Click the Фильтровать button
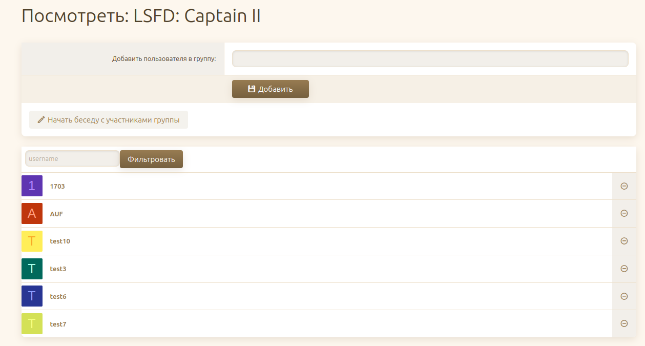 [151, 159]
